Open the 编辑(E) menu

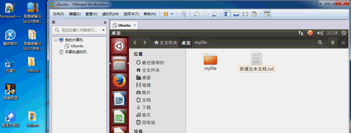pyautogui.click(x=75, y=14)
